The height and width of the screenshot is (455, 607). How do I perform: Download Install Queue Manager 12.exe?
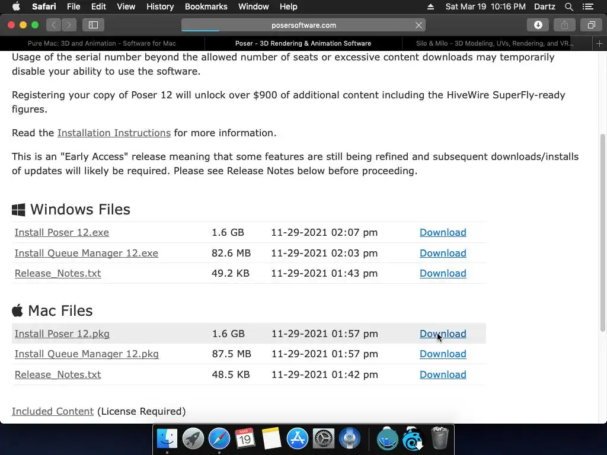point(443,253)
